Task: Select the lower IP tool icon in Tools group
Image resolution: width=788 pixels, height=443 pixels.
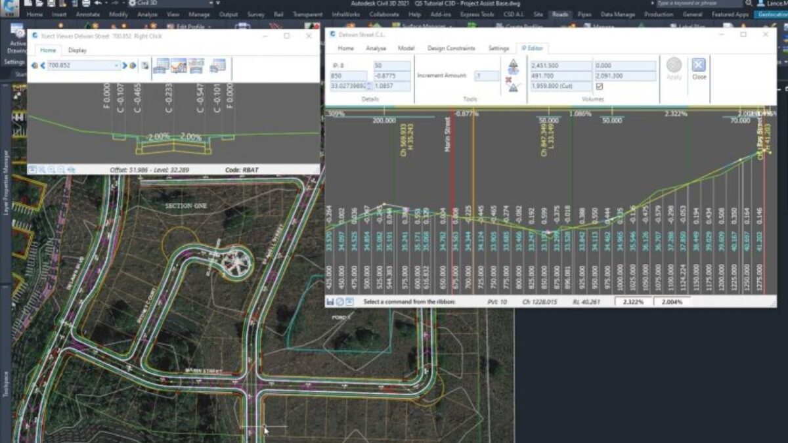Action: point(513,88)
